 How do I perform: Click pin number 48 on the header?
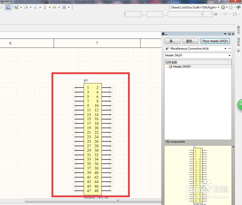[x=96, y=191]
